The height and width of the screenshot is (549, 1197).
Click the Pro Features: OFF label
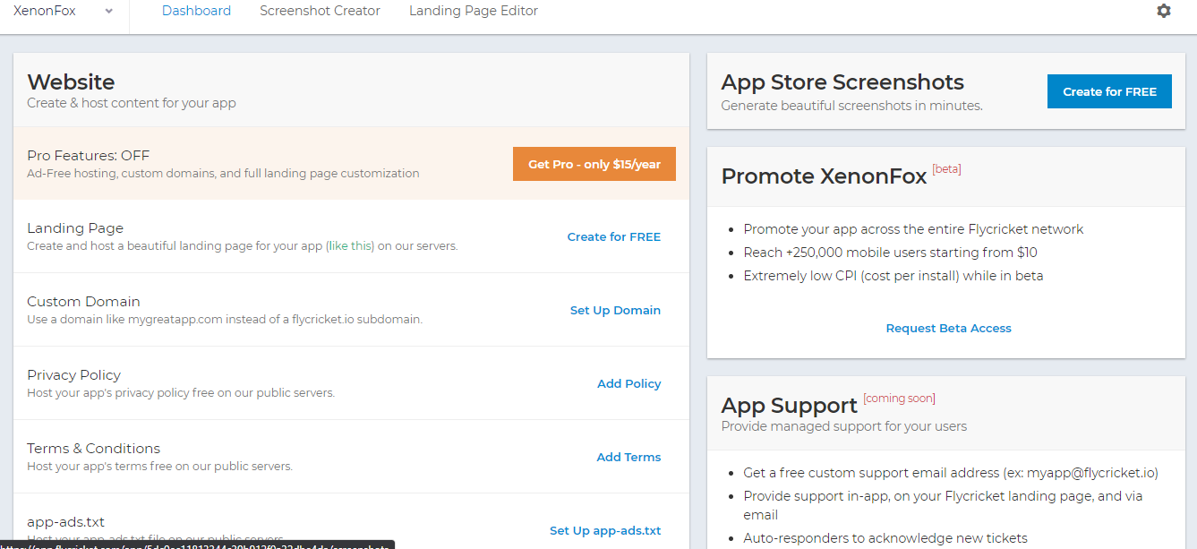(88, 155)
